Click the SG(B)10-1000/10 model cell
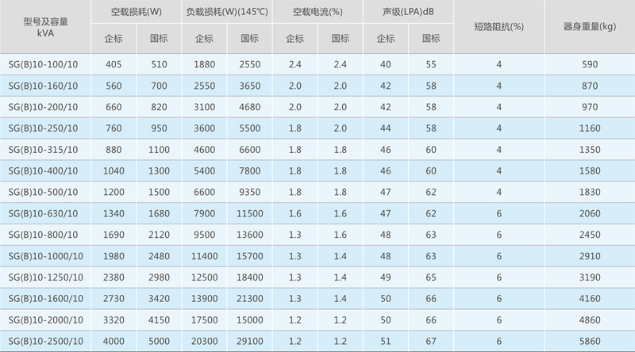Viewport: 635px width, 352px height. [45, 256]
